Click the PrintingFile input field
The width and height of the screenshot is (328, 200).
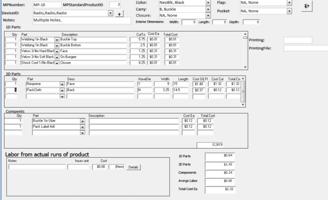(x=306, y=48)
